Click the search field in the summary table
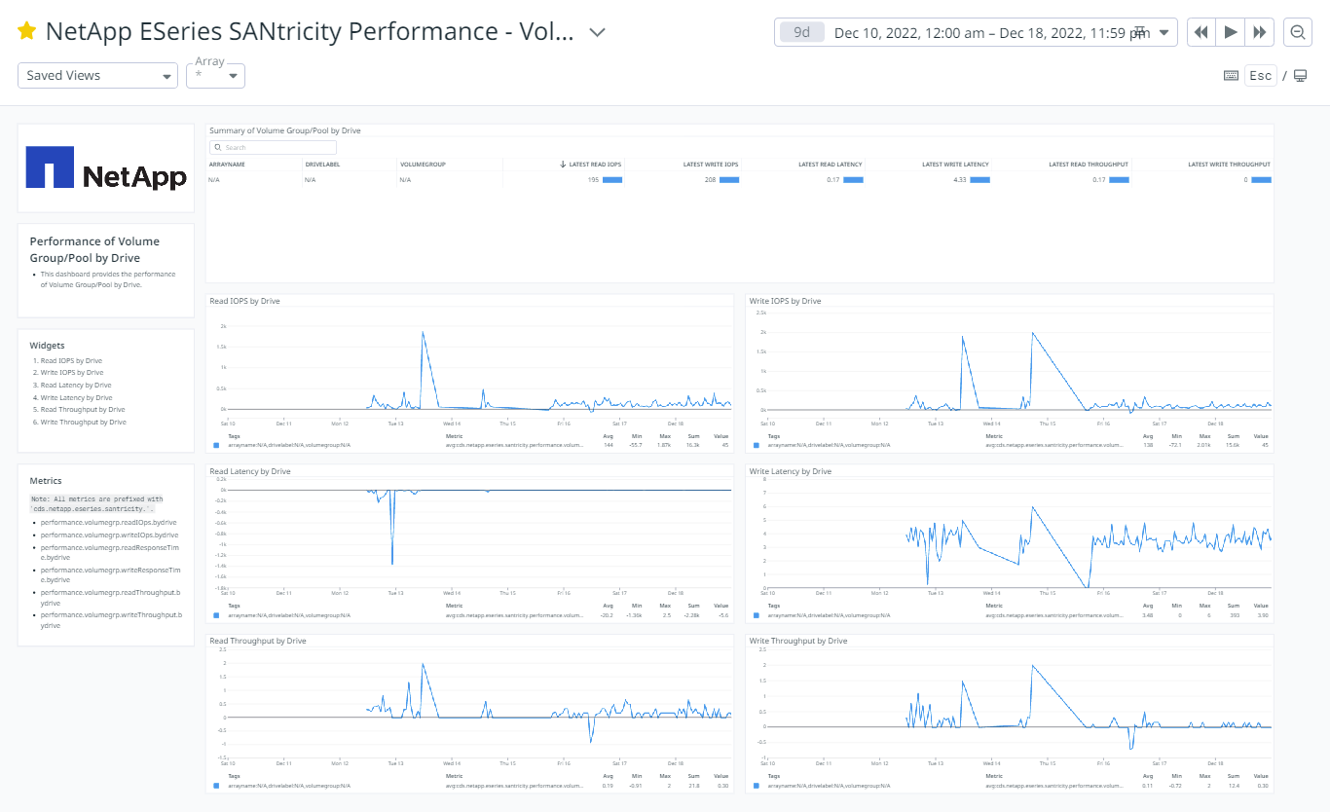Screen dimensions: 1330x812 click(273, 146)
